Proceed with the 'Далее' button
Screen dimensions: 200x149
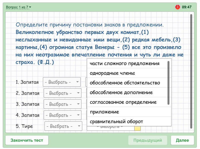coord(182,140)
